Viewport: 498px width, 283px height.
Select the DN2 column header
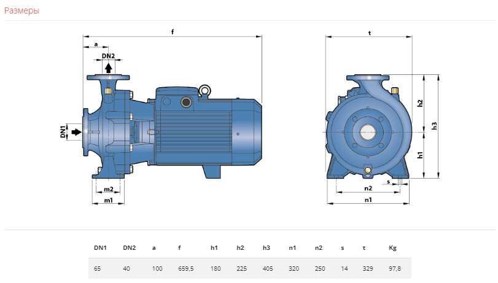click(x=130, y=248)
